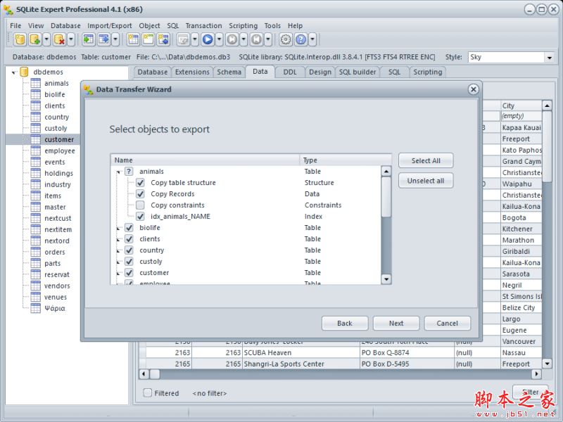The width and height of the screenshot is (563, 422).
Task: Enable the Filtered checkbox
Action: (x=147, y=392)
